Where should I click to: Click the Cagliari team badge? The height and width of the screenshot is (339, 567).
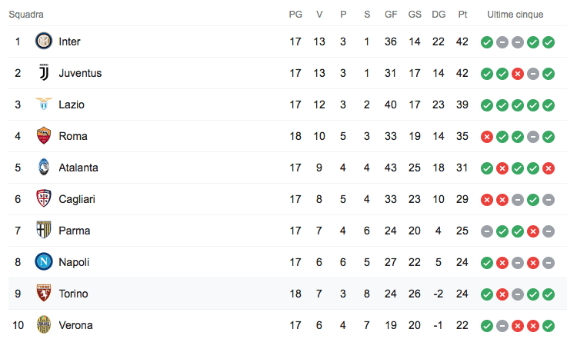point(43,199)
